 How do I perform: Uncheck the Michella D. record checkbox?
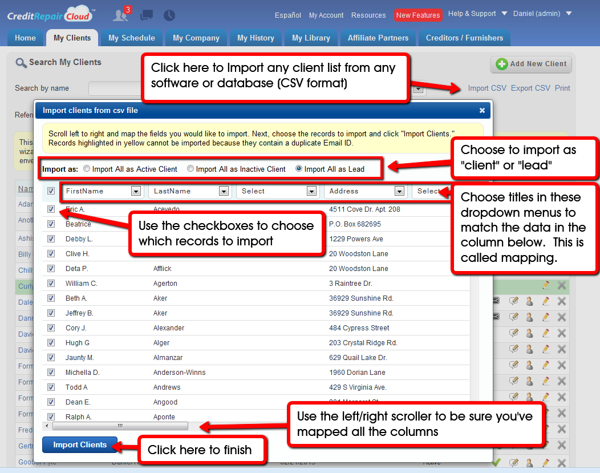(51, 373)
